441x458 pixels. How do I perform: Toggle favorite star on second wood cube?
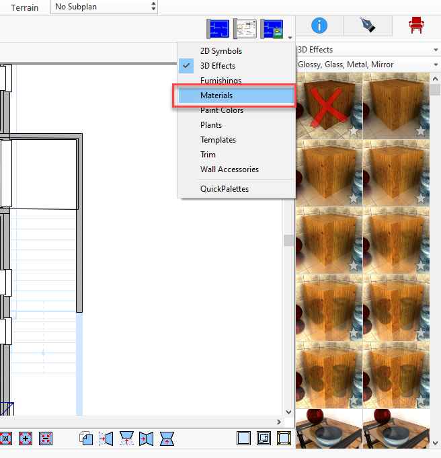tap(421, 131)
